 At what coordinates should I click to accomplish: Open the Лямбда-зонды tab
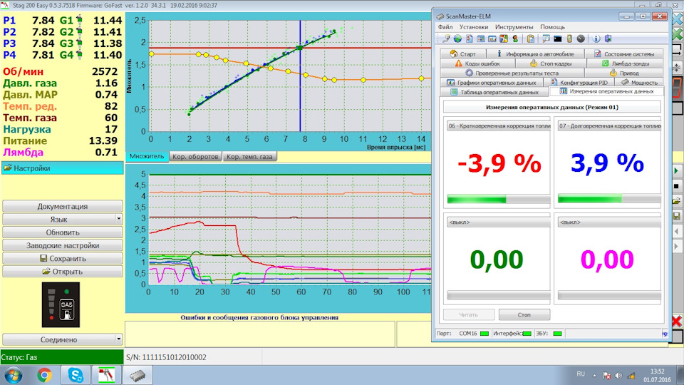[x=626, y=63]
